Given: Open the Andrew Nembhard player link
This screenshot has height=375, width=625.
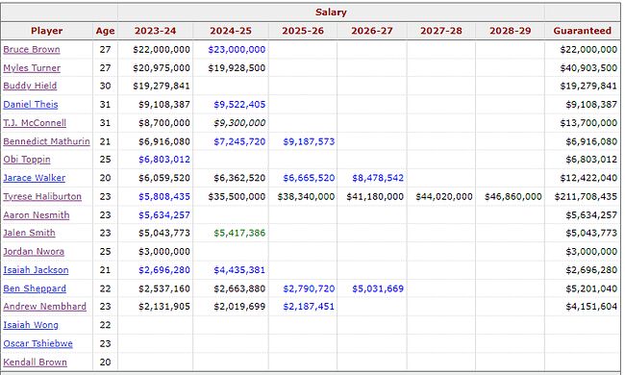Looking at the screenshot, I should (44, 307).
